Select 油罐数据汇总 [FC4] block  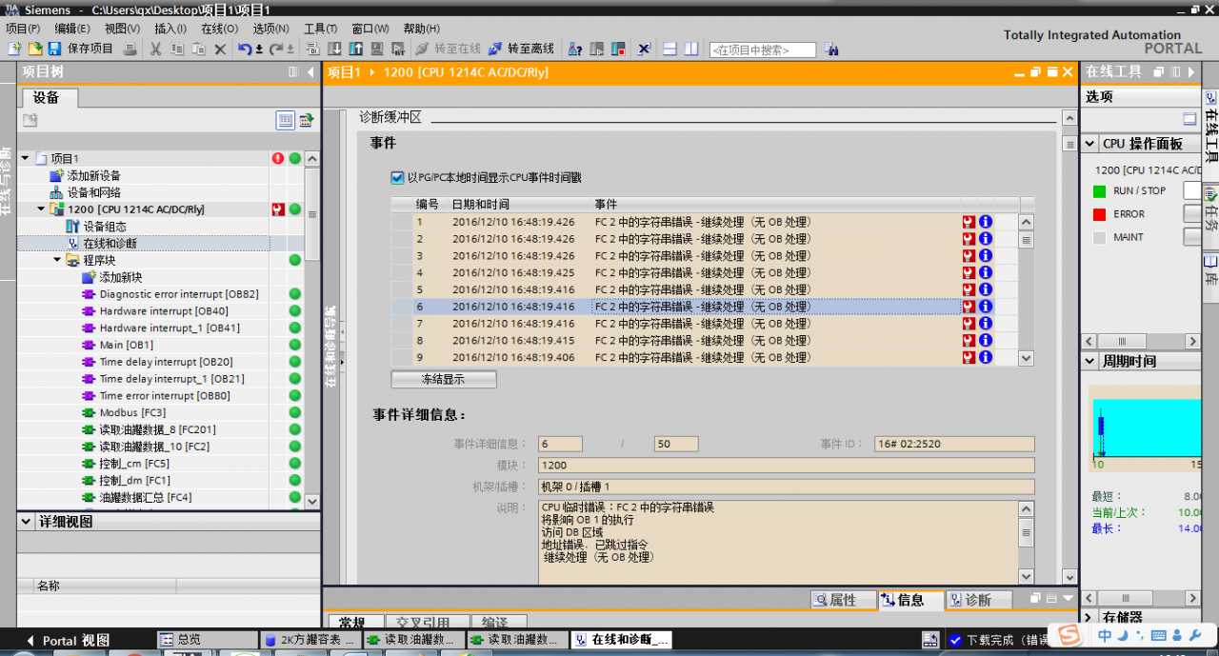point(146,497)
